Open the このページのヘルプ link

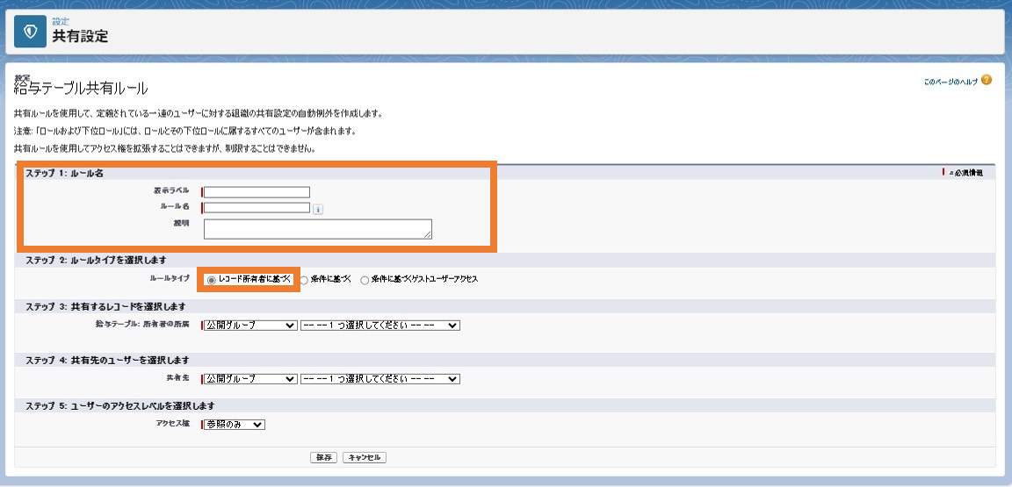(951, 82)
